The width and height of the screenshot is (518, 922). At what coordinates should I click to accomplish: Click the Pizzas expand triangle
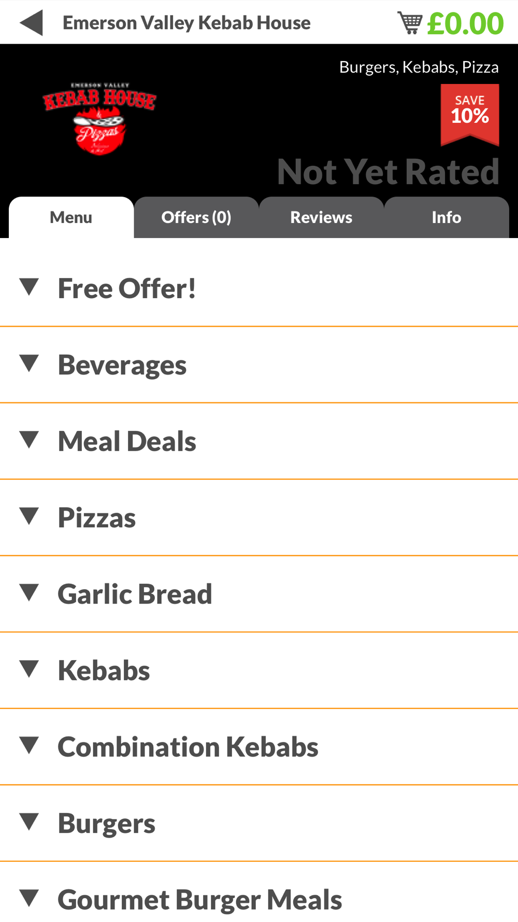29,516
